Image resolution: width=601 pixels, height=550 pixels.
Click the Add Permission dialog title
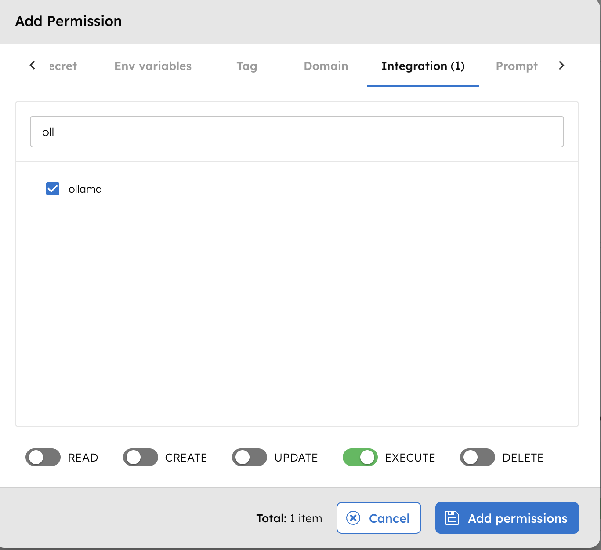click(69, 21)
